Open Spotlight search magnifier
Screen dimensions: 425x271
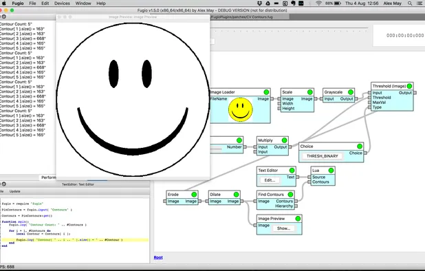point(410,3)
